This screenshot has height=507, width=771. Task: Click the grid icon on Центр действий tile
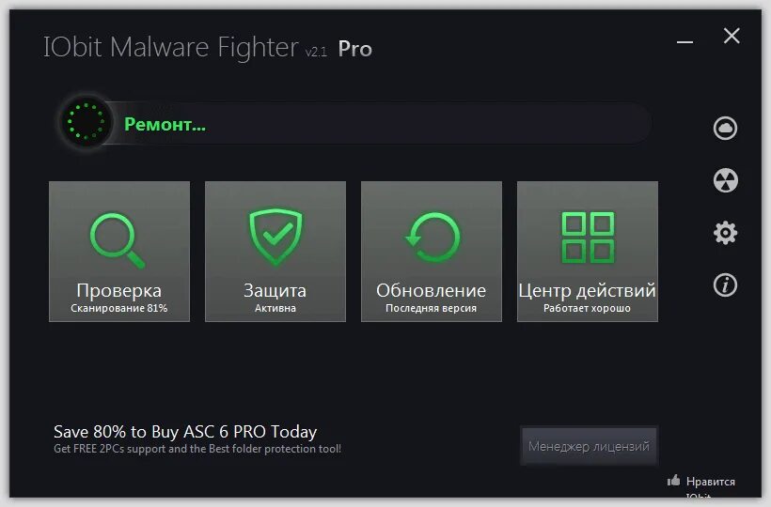click(588, 237)
